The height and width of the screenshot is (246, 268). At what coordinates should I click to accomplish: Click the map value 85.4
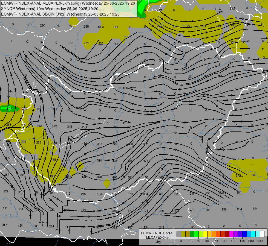coord(218,9)
